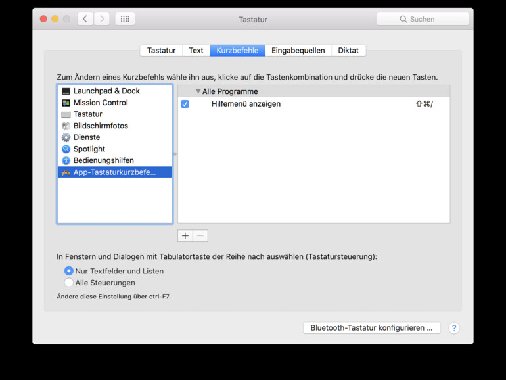Viewport: 506px width, 380px height.
Task: Select Tastatur row in shortcut list
Action: [114, 114]
